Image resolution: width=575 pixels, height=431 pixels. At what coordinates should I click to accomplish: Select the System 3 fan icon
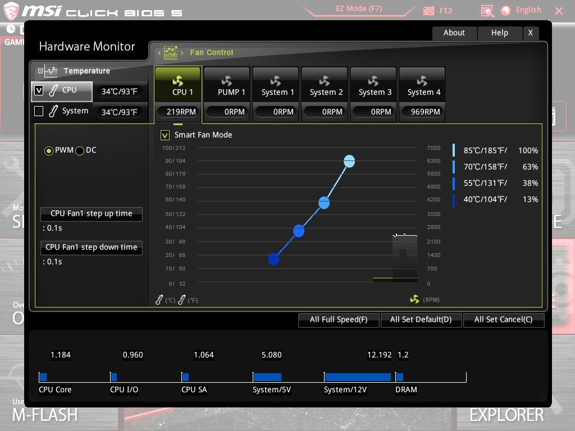(x=373, y=81)
